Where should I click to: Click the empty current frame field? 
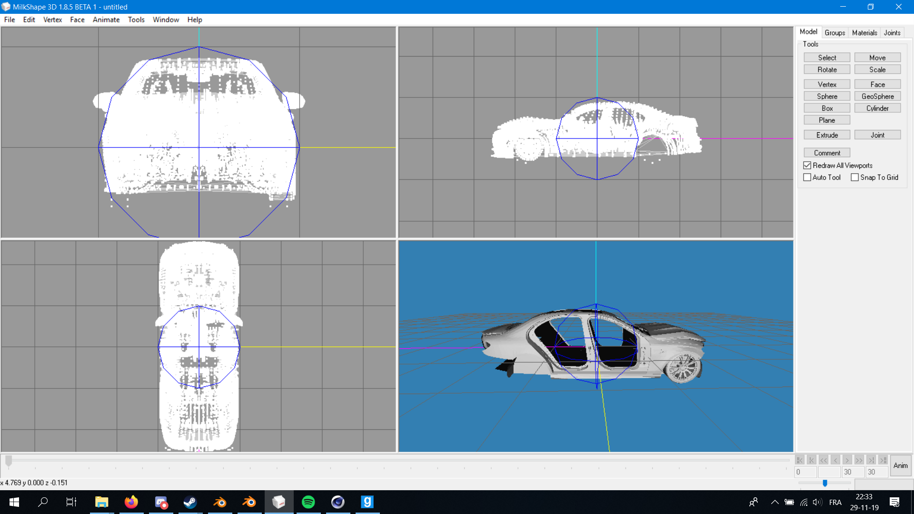829,472
